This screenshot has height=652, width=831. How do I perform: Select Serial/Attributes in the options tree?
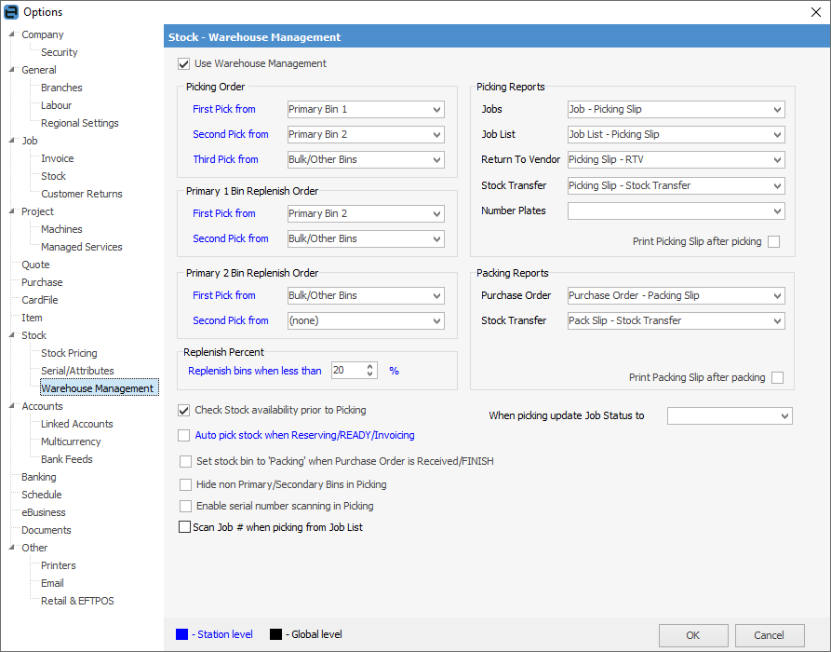pyautogui.click(x=77, y=371)
